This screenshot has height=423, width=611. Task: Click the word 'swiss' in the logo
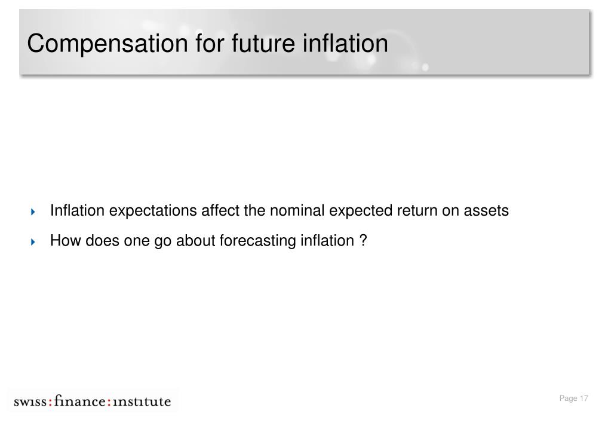30,401
